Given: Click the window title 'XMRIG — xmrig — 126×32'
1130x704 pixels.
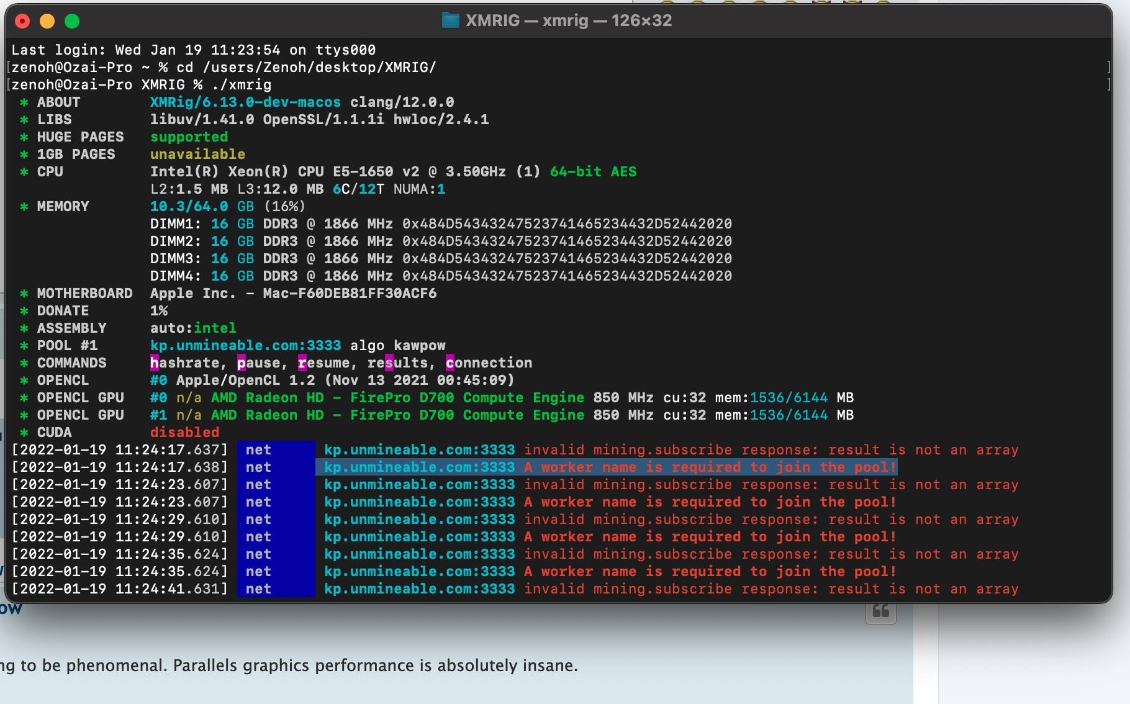Looking at the screenshot, I should click(569, 20).
